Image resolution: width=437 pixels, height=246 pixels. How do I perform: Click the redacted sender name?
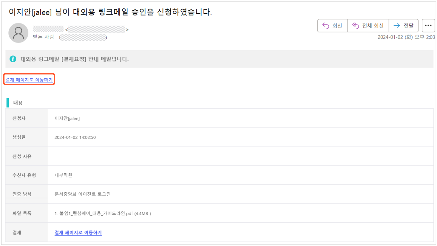[x=48, y=29]
